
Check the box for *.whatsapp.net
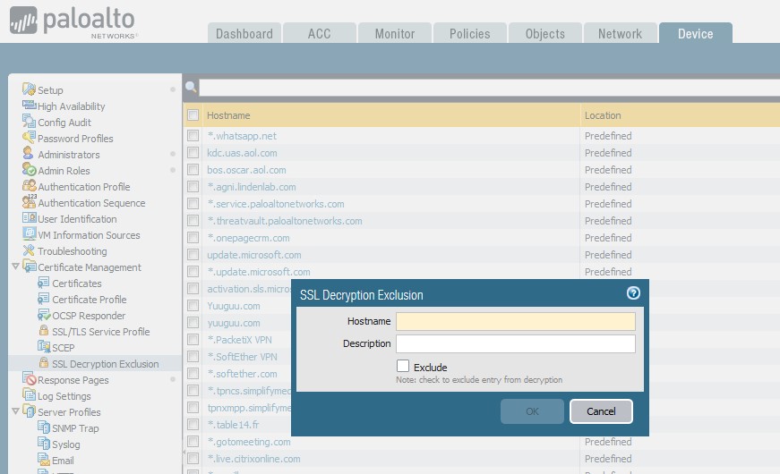193,136
